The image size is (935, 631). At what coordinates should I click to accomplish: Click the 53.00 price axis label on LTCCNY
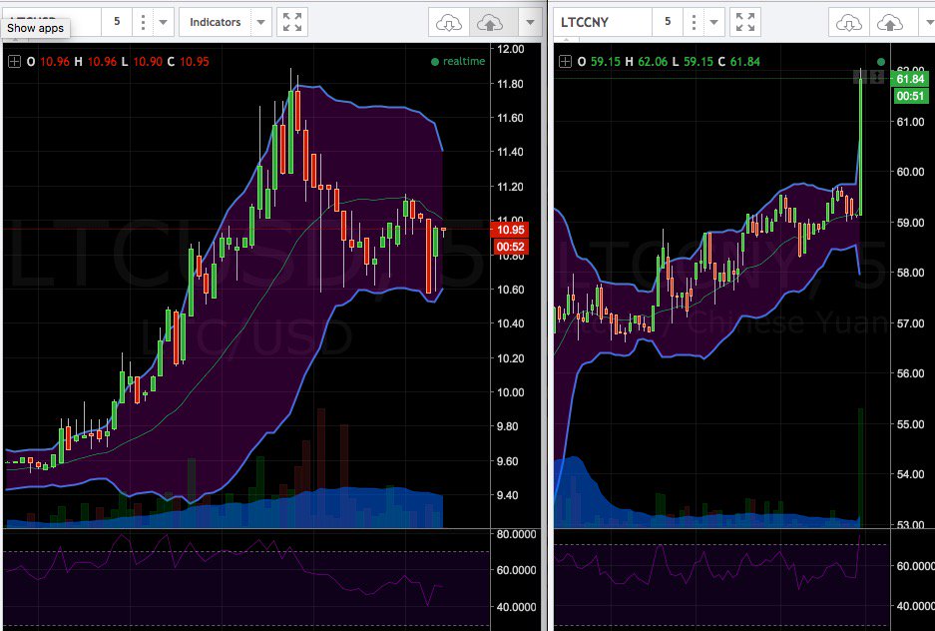point(910,525)
